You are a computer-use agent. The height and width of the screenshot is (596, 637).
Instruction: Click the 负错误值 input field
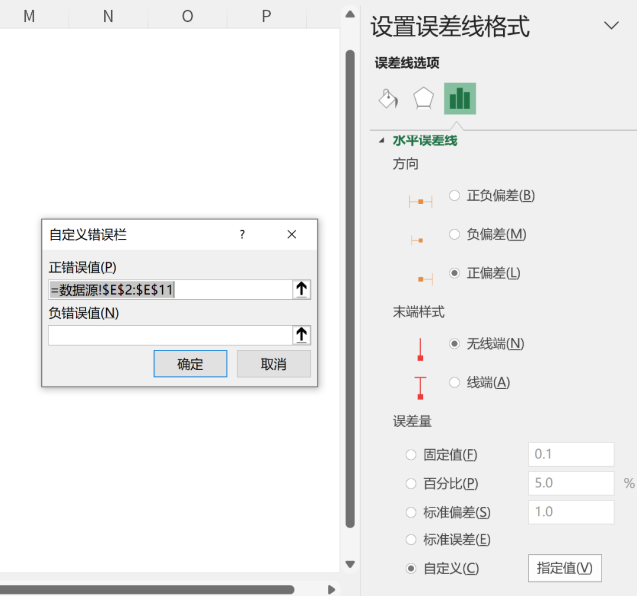pos(170,335)
